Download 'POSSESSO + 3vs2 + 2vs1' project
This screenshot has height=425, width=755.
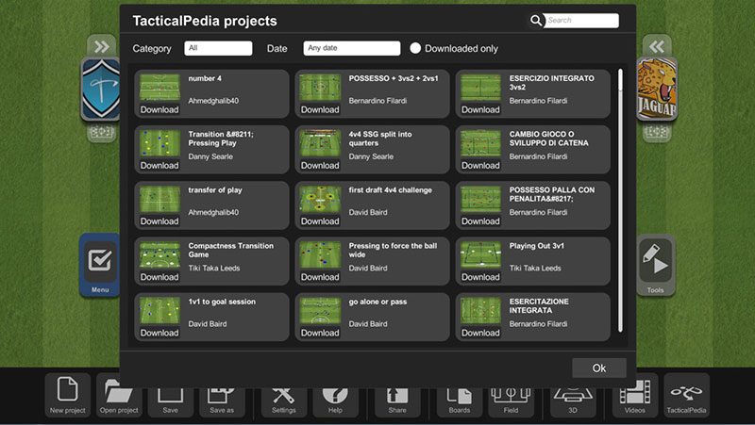[x=320, y=109]
